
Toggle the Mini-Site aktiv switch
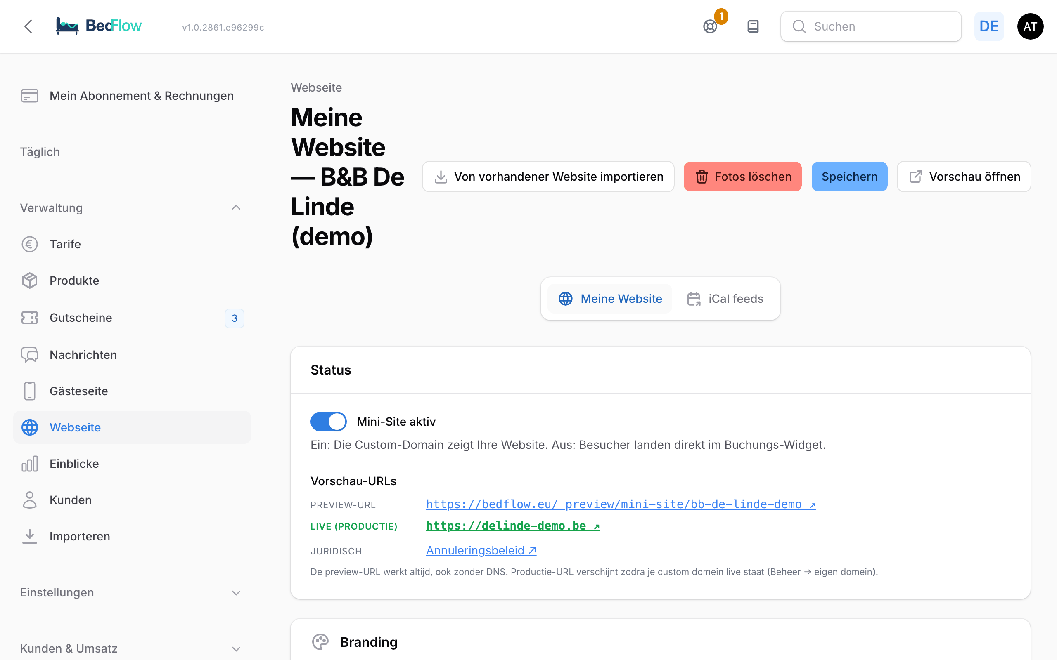tap(329, 422)
